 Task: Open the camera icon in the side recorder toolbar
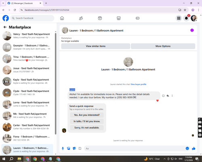pyautogui.click(x=200, y=122)
